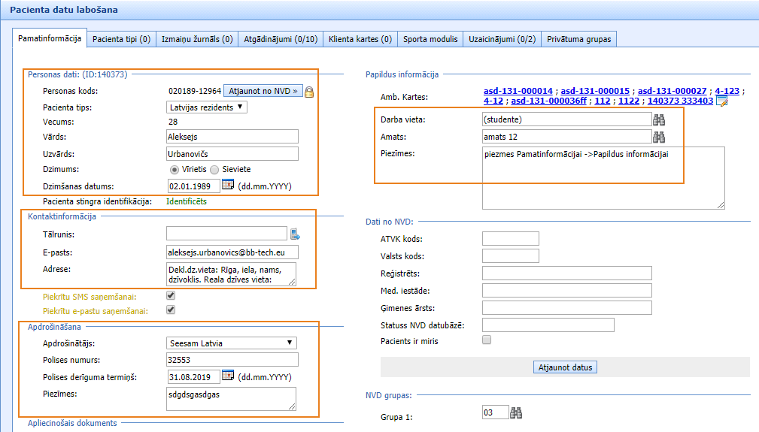Open calendar for Polises derīguma termiņš

tap(228, 376)
